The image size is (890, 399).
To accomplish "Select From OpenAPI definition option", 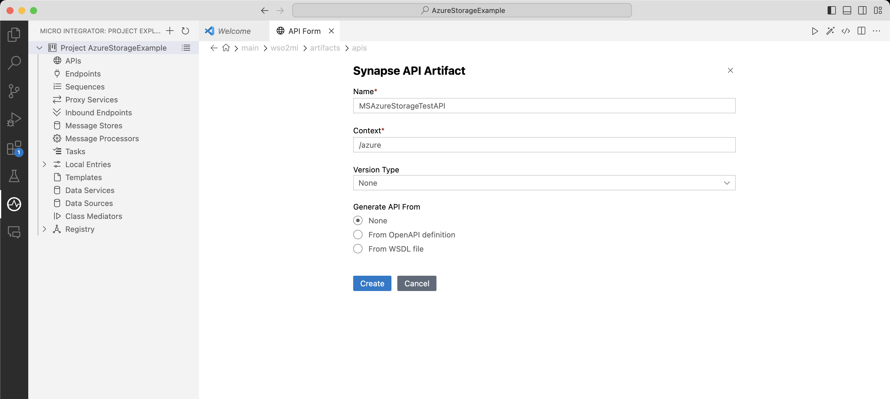I will pos(358,235).
